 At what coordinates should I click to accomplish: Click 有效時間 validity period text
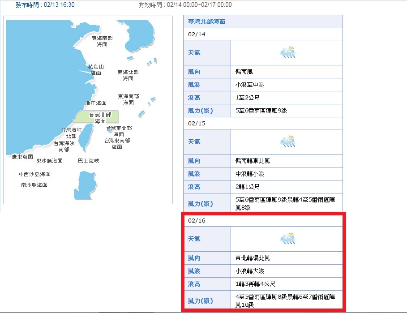coord(185,4)
